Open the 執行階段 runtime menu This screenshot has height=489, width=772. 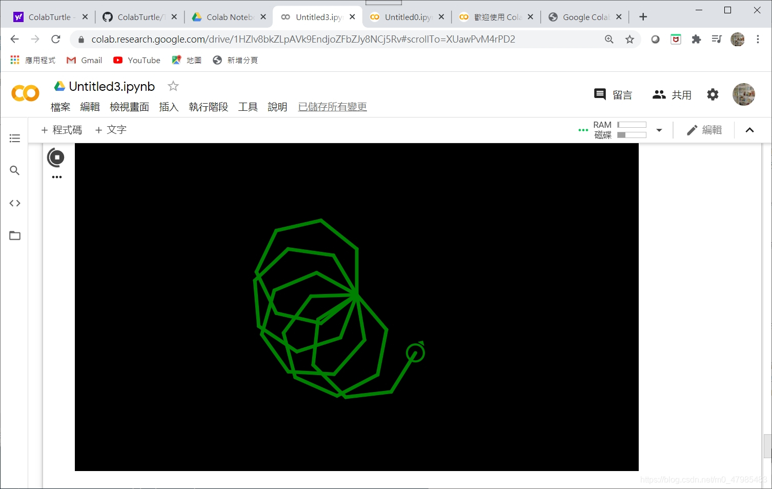[x=208, y=107]
